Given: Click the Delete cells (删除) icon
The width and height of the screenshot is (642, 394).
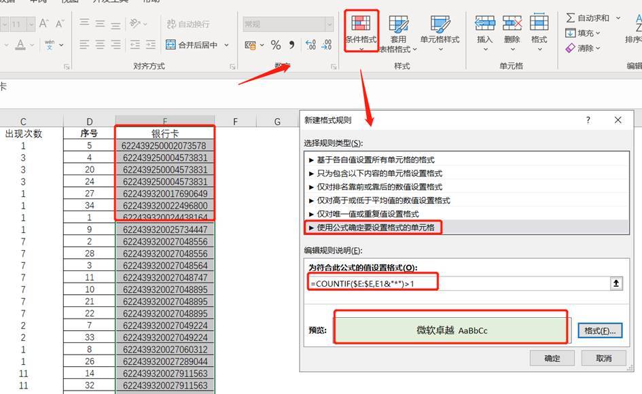Looking at the screenshot, I should coord(512,23).
